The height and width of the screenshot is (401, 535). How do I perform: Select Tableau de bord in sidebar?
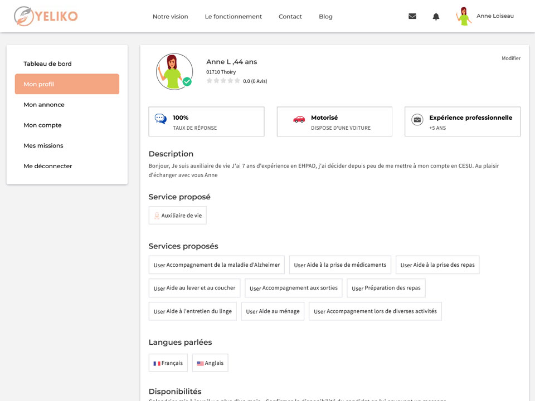(x=47, y=63)
